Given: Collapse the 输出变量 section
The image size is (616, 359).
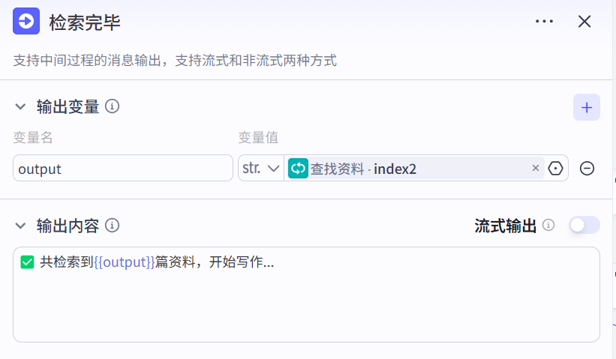Looking at the screenshot, I should tap(20, 106).
